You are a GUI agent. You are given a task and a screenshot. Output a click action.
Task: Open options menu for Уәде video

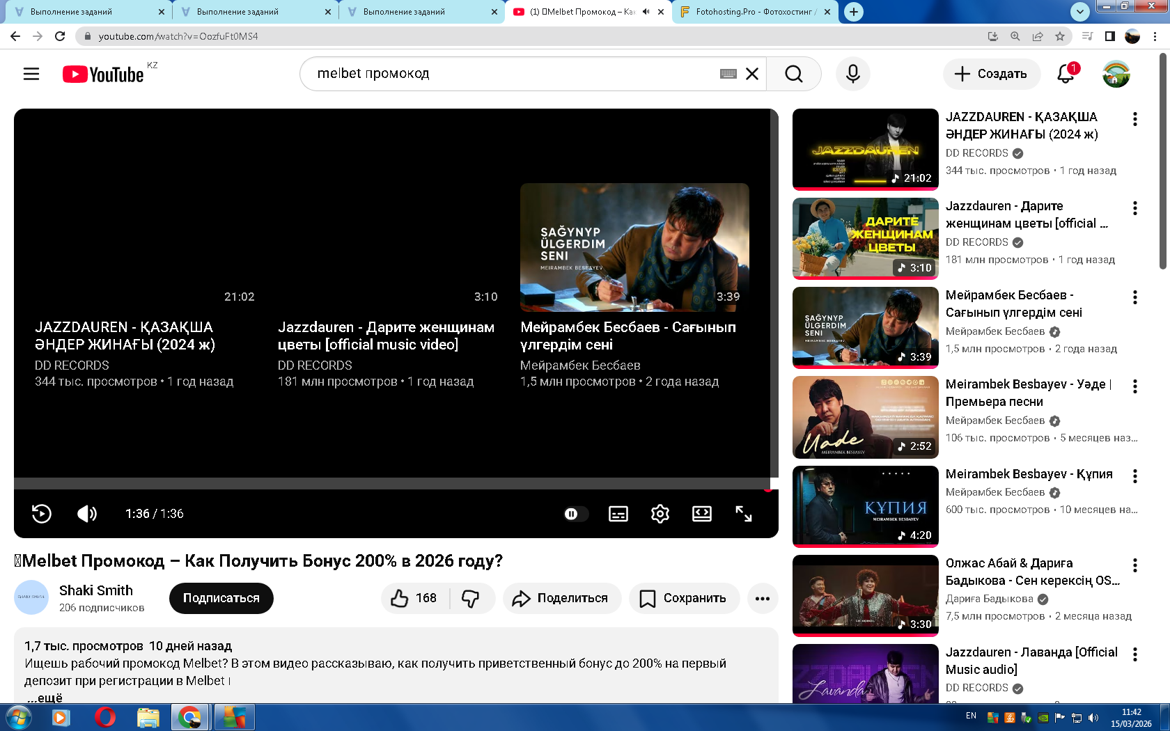1135,386
